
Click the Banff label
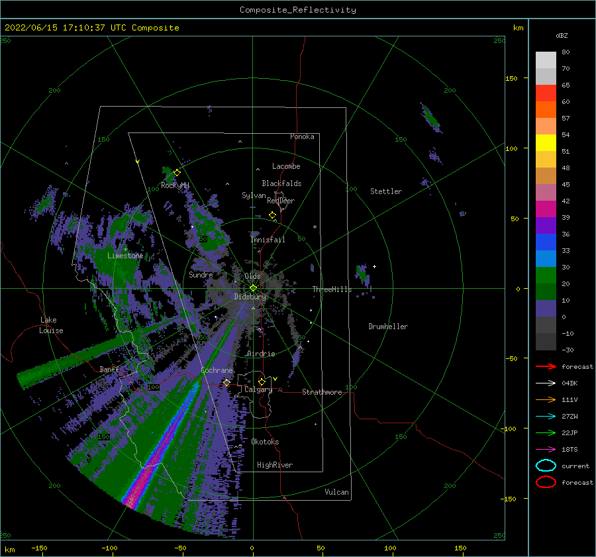tap(109, 370)
